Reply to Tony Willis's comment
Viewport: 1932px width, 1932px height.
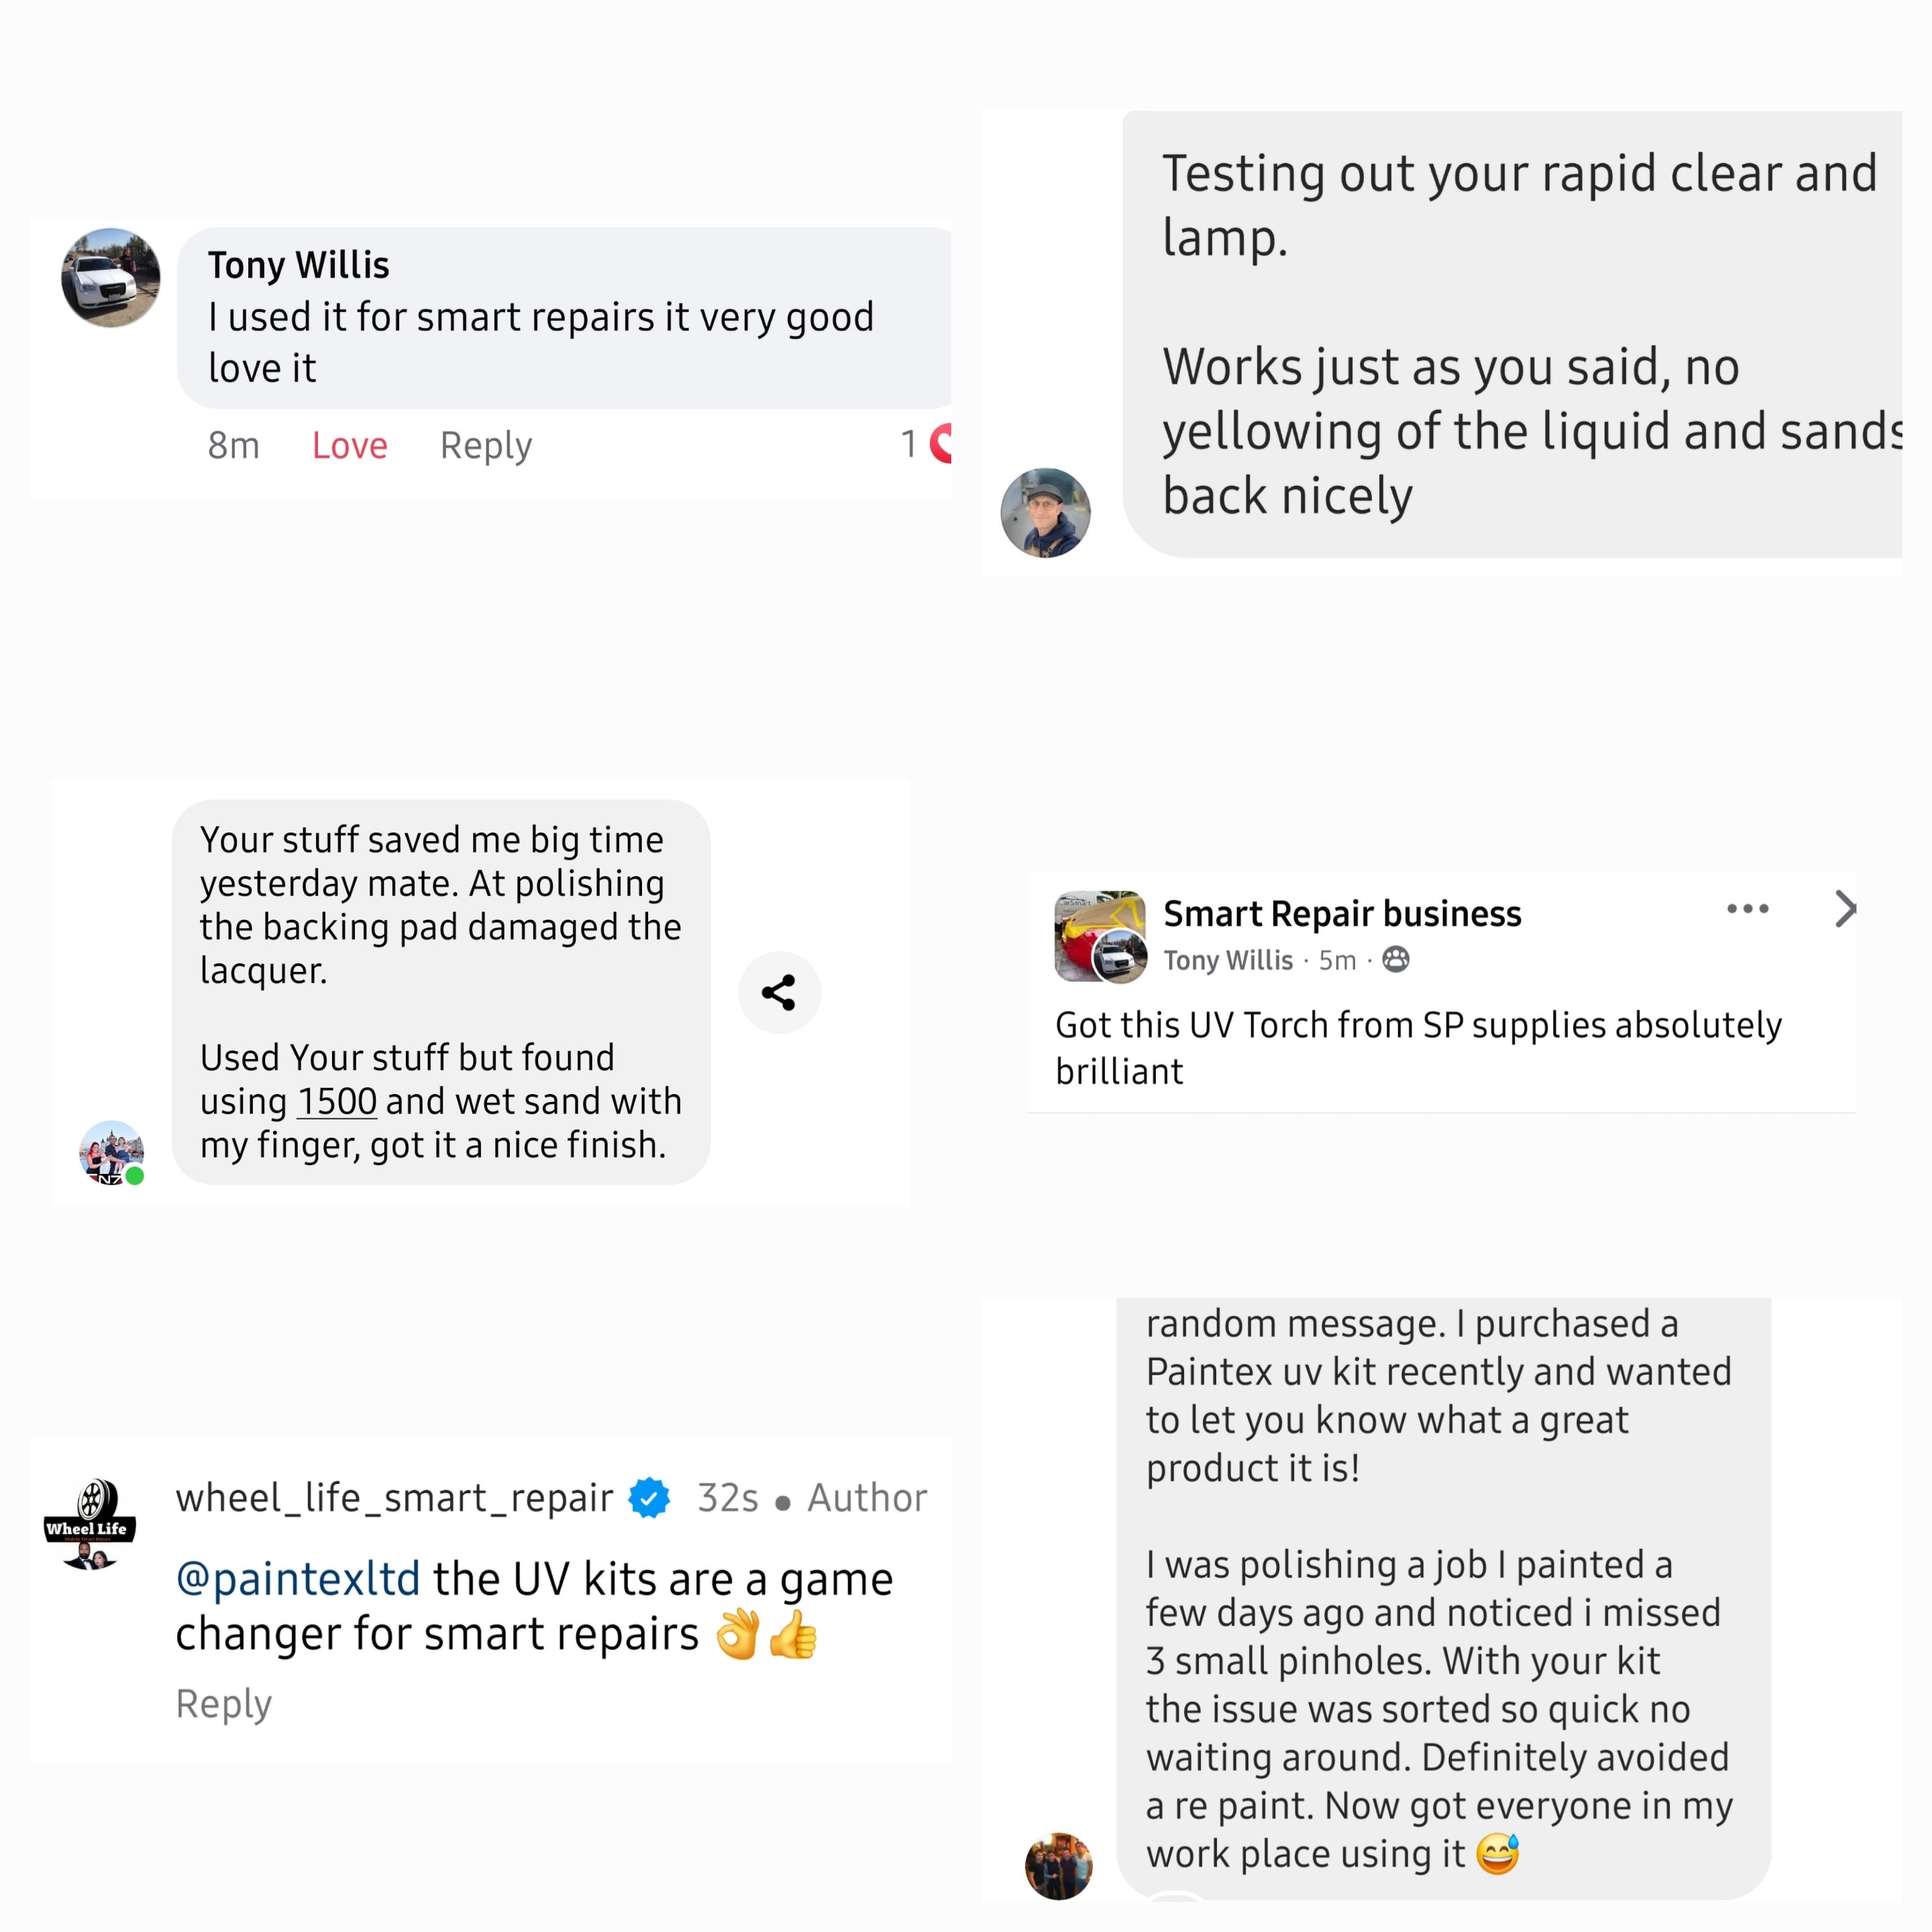pyautogui.click(x=486, y=445)
